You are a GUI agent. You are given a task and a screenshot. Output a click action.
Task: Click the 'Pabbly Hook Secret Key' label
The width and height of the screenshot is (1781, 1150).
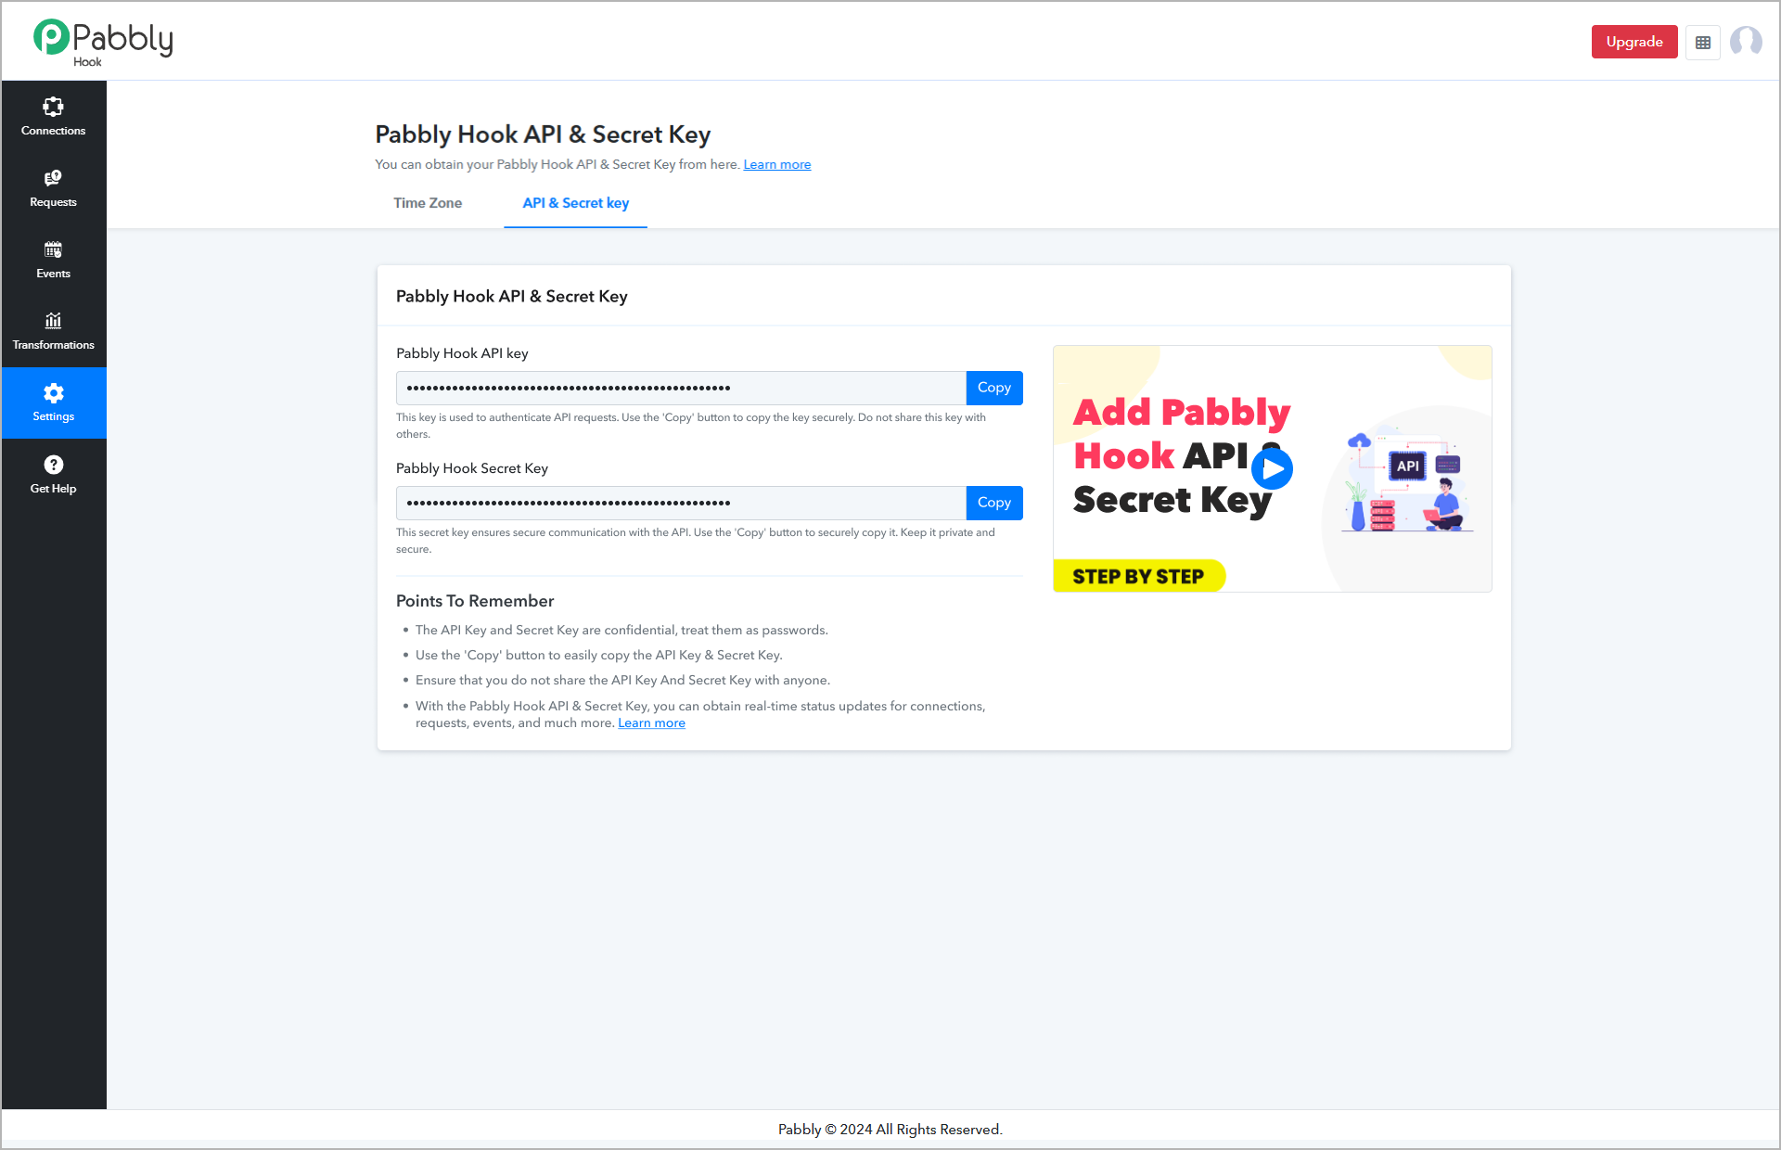click(x=472, y=468)
